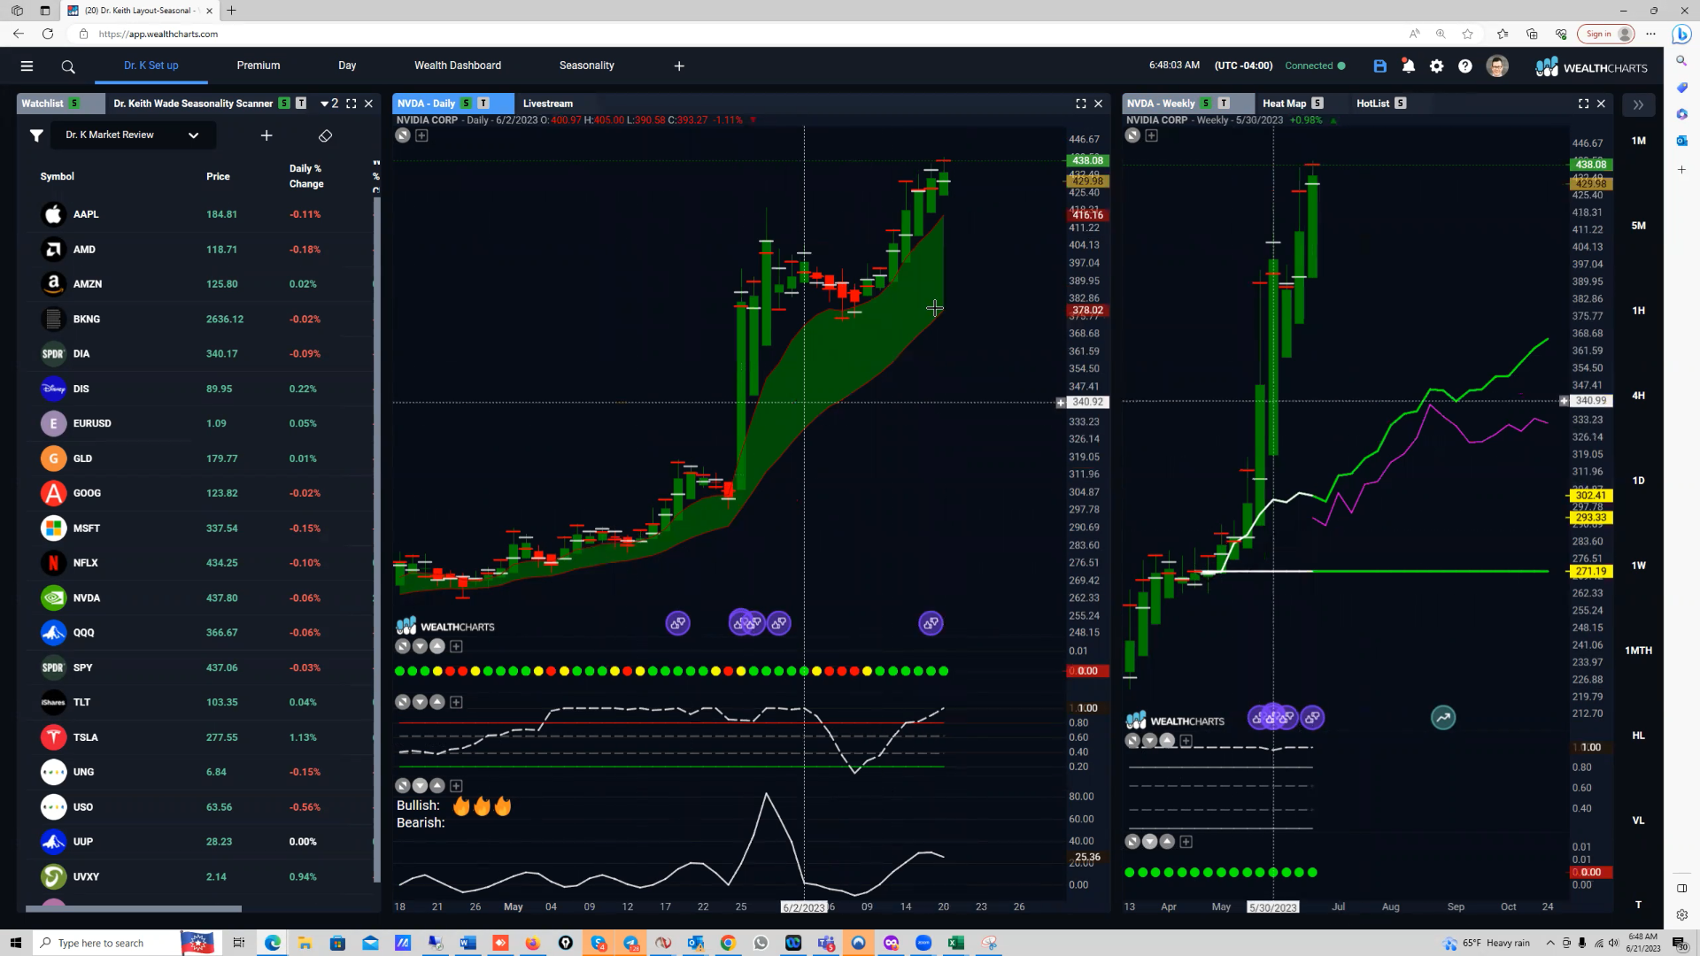Click the leftmost purple thumbs marker on Daily chart
The width and height of the screenshot is (1700, 956).
[x=677, y=623]
